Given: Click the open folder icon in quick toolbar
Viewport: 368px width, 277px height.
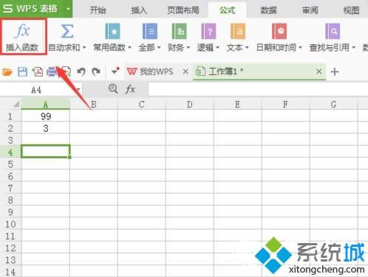Looking at the screenshot, I should (7, 72).
